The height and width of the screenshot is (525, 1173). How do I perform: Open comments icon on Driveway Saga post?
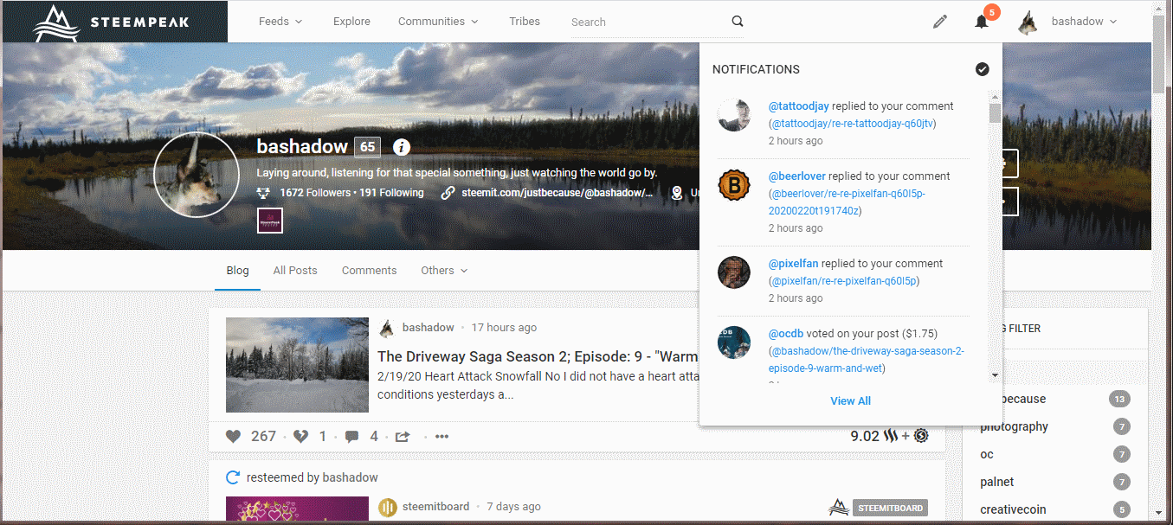(x=351, y=437)
